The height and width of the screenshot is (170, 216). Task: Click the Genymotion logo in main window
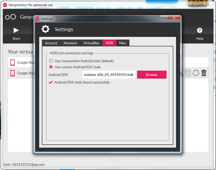[x=11, y=17]
